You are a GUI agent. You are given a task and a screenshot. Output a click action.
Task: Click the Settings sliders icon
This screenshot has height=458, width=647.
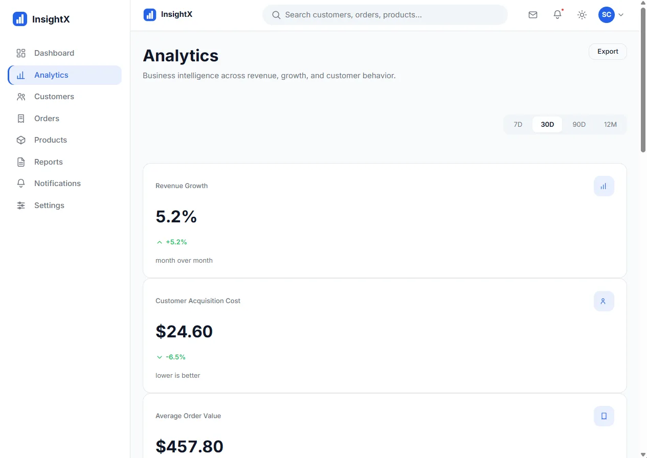[x=21, y=205]
